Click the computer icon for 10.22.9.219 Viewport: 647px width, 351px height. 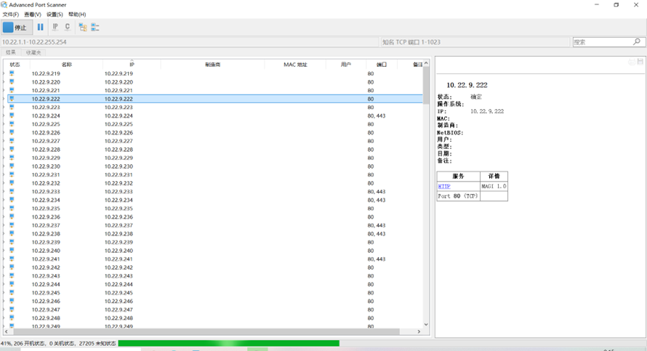click(12, 73)
